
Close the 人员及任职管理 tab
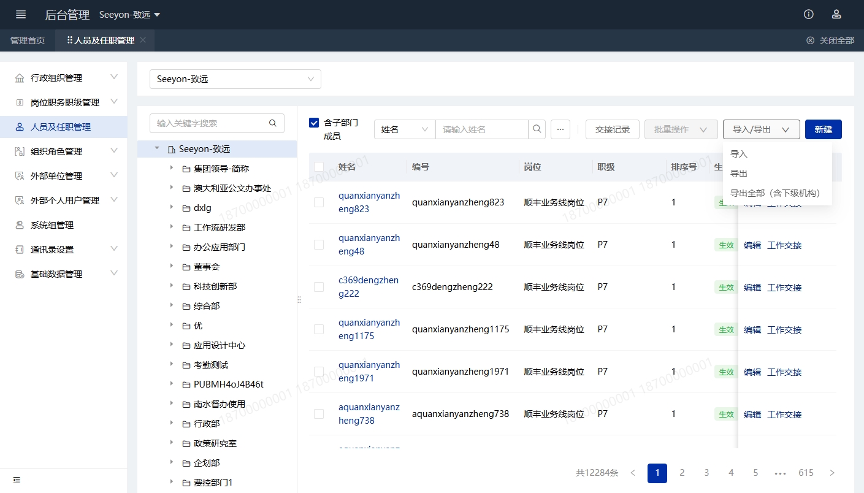click(143, 40)
